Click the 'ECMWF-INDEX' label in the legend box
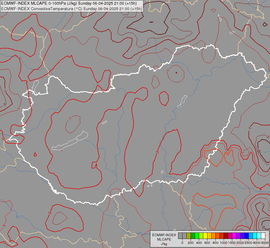This screenshot has height=248, width=270. coord(164,235)
